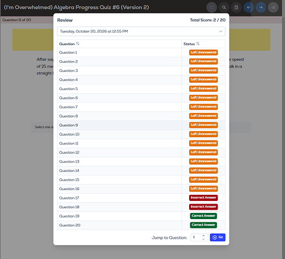Click the square icon left of the magnifier
This screenshot has width=285, height=259.
point(212,7)
